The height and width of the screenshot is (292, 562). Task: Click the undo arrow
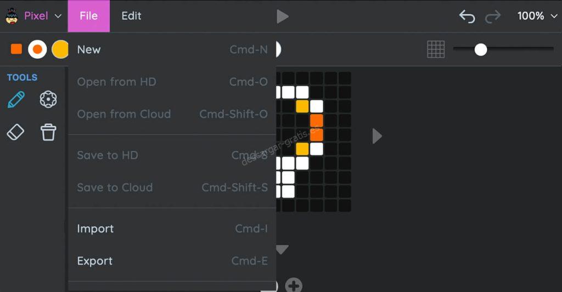click(x=467, y=16)
